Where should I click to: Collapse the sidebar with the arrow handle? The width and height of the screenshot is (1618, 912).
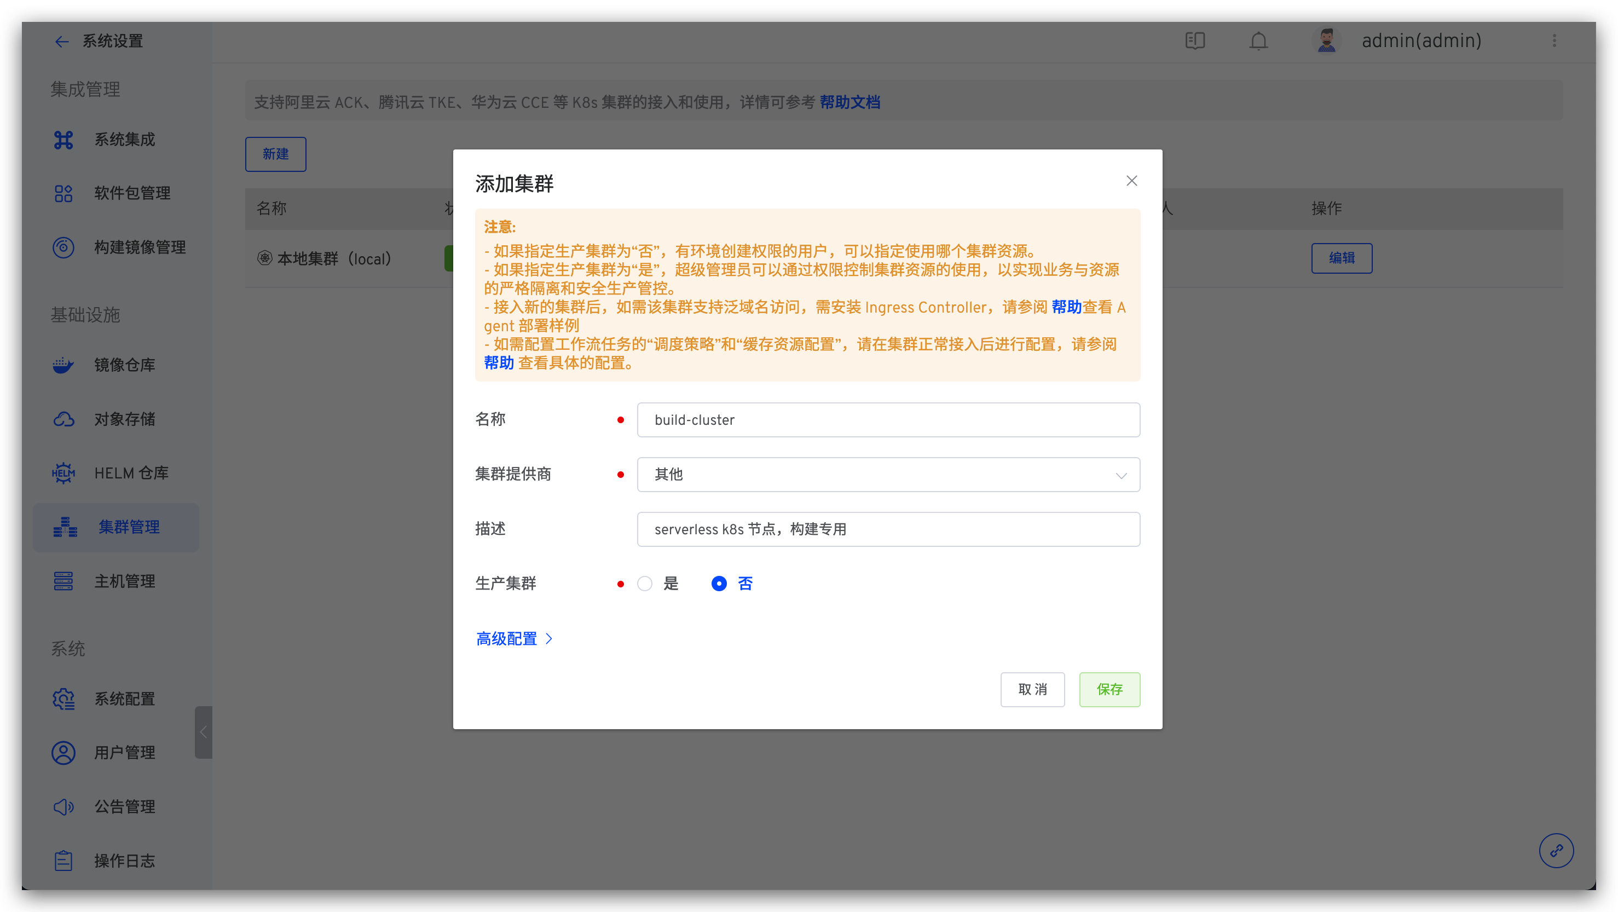203,732
